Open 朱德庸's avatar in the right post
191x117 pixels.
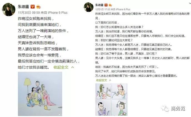pyautogui.click(x=89, y=7)
